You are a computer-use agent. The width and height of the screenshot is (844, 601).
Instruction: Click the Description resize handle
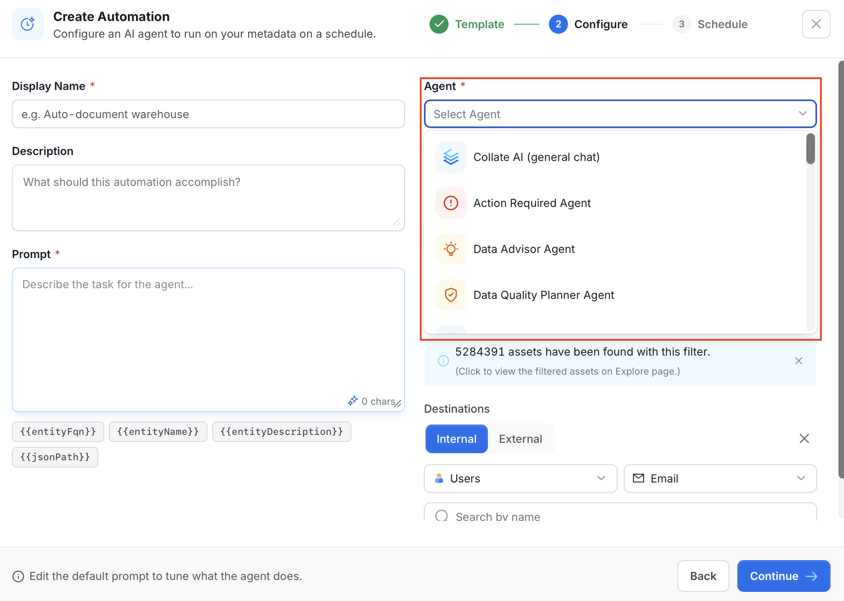click(x=397, y=222)
